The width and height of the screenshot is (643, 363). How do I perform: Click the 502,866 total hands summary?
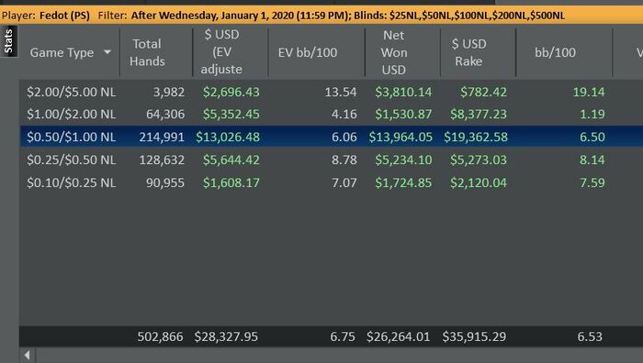click(x=160, y=336)
